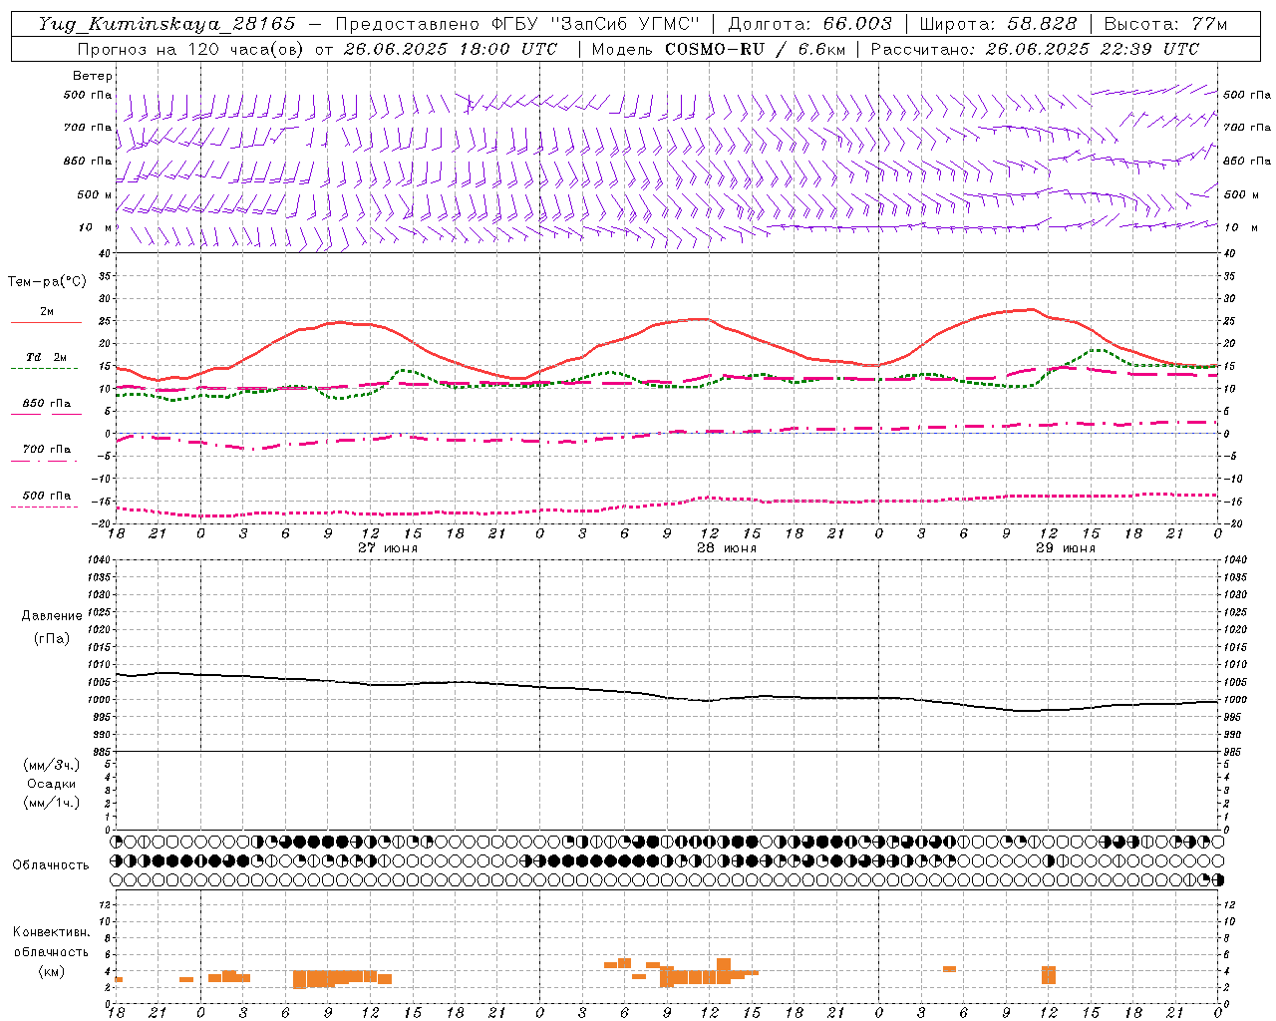This screenshot has height=1021, width=1276.
Task: Click the computed time Рассчитано: 26.06.2025 22:39 UTC
Action: 1035,49
